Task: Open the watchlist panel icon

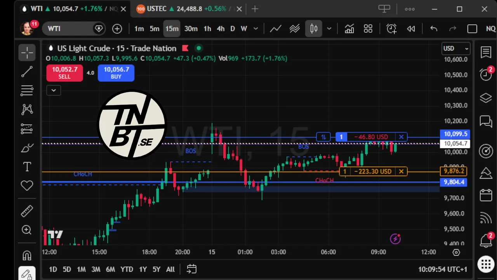Action: (x=486, y=52)
